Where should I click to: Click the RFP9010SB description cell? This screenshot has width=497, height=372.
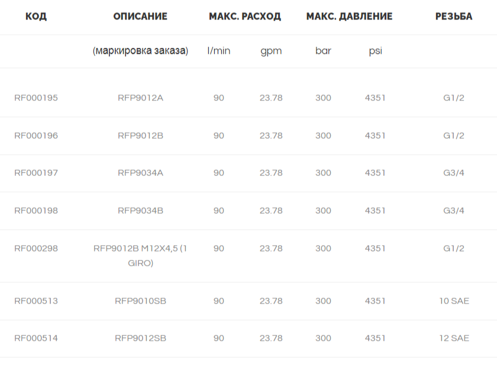pos(140,301)
